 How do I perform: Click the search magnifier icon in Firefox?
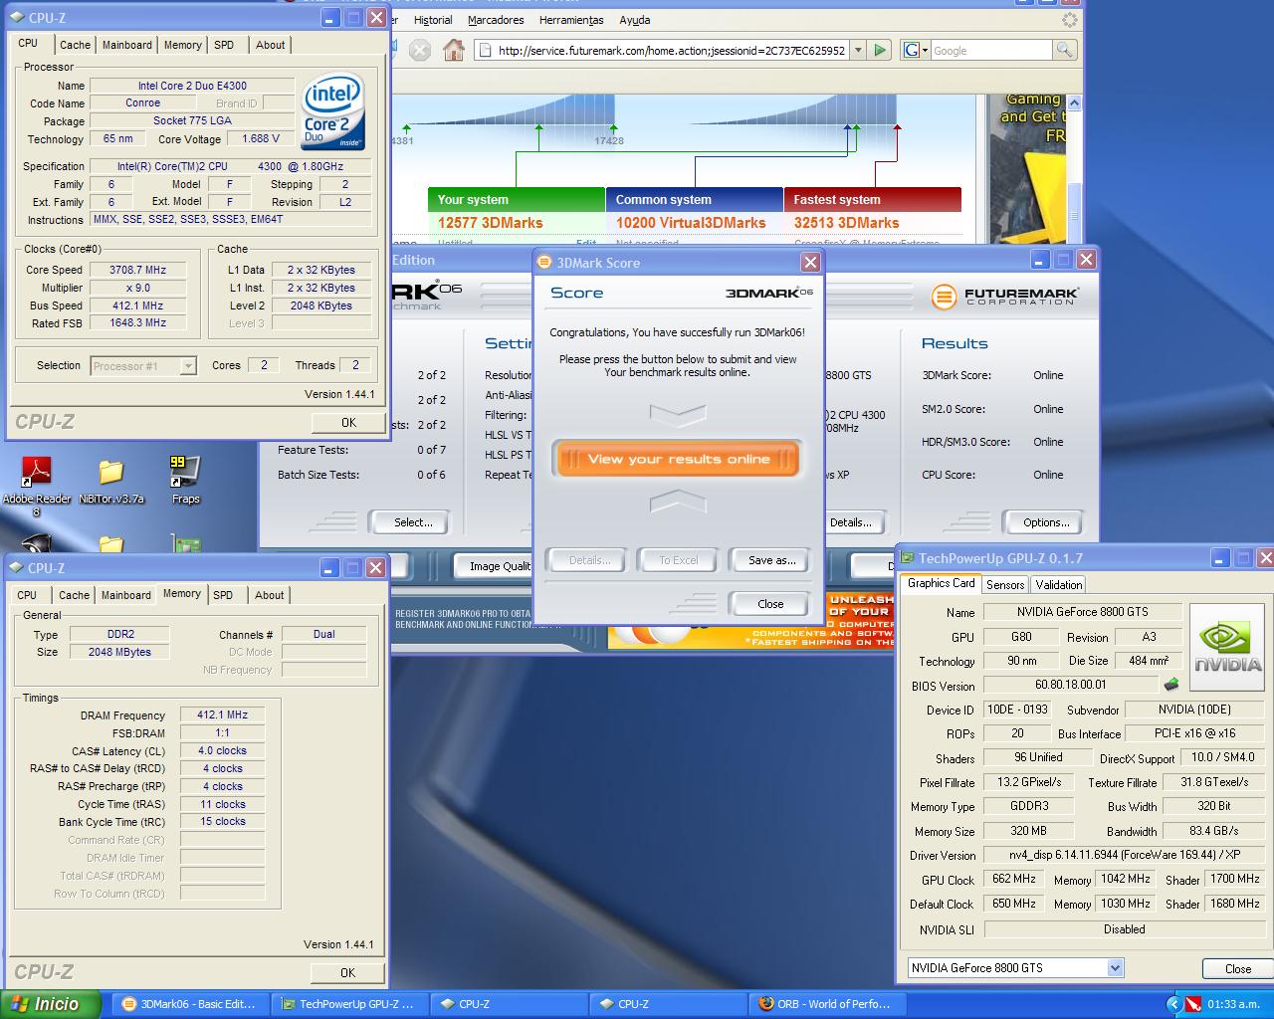pyautogui.click(x=1064, y=50)
